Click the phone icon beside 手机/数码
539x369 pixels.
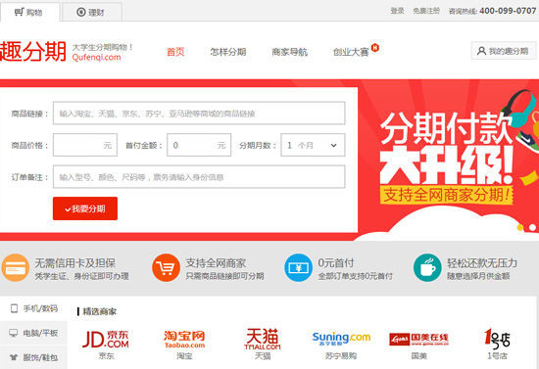click(x=14, y=308)
